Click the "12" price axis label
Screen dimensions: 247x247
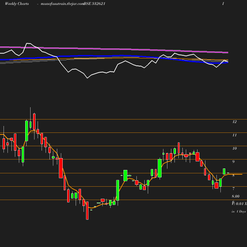(x=235, y=122)
